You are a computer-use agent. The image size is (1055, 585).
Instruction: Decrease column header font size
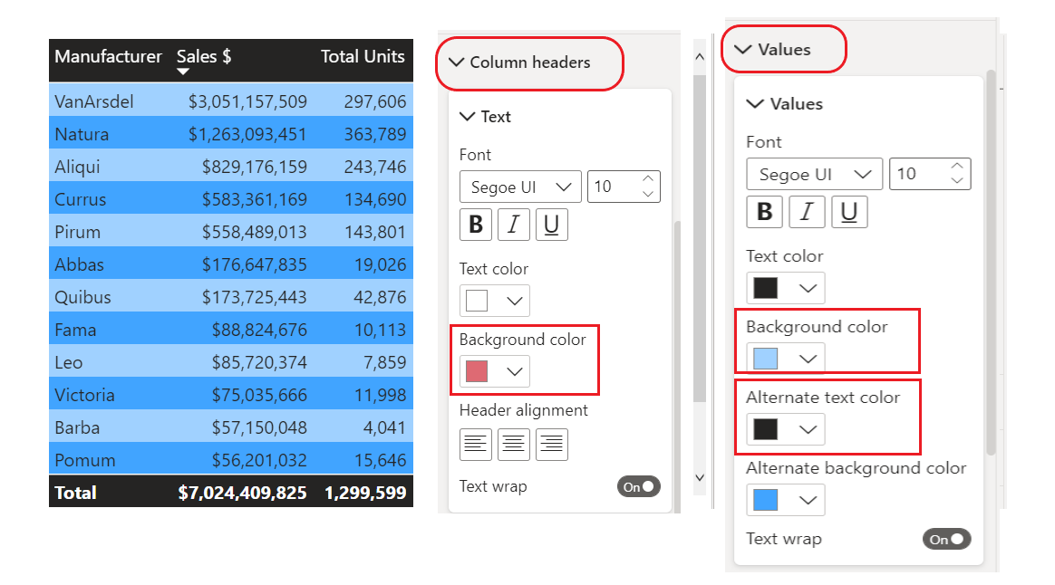(648, 195)
